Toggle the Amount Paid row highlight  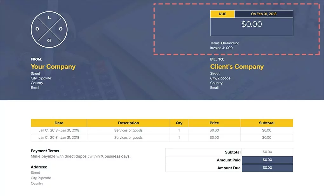click(x=267, y=160)
